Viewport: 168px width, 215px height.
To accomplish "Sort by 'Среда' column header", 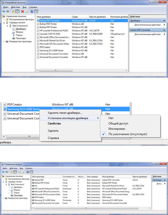I will 80,17.
